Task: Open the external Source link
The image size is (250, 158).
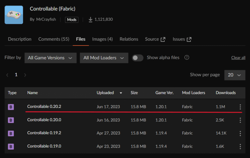Action: coord(155,39)
